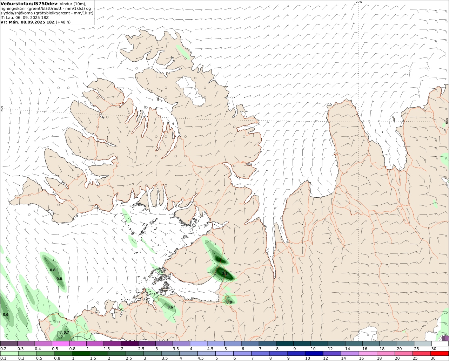Pick the darkest green lower swatch at 1
This screenshot has width=449, height=361.
click(x=81, y=353)
